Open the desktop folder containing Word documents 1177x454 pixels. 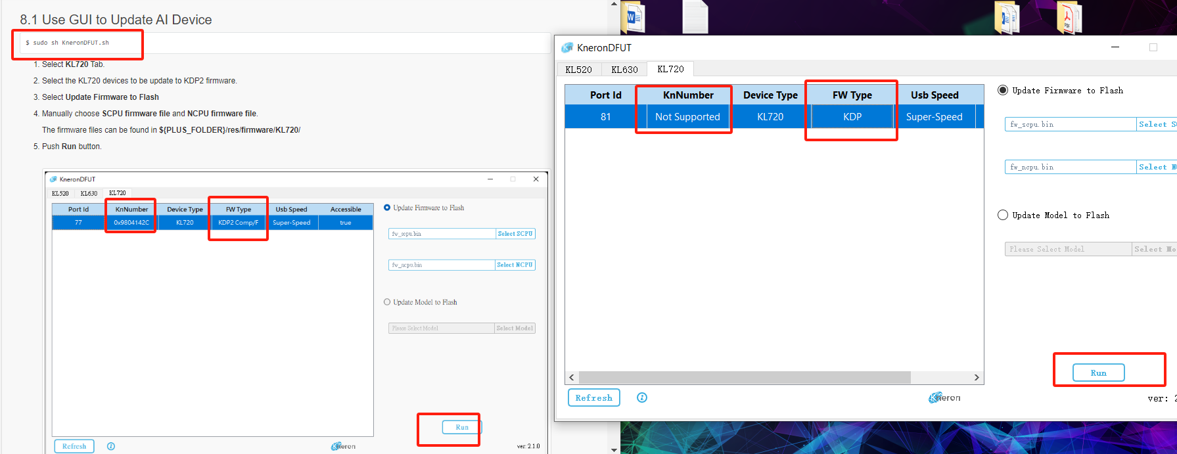pos(1006,18)
